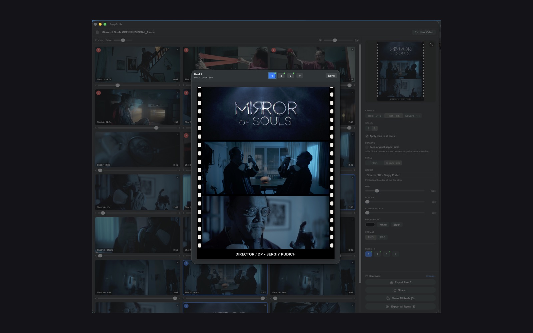Click the red reel badge on Shot 1

point(98,50)
